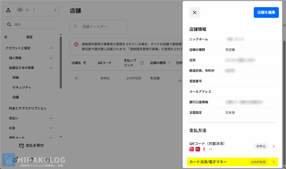Image resolution: width=286 pixels, height=169 pixels.
Task: Click the 楽天Pay logo under QRコード
Action: [204, 149]
